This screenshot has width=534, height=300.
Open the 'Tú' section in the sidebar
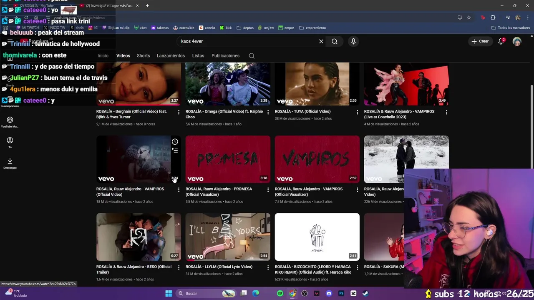point(10,142)
